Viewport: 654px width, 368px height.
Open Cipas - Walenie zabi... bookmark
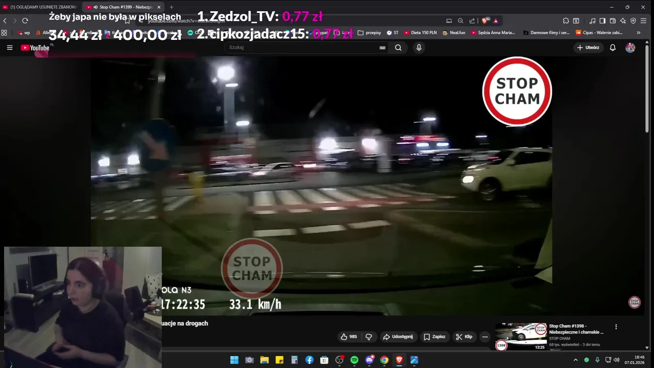(599, 33)
